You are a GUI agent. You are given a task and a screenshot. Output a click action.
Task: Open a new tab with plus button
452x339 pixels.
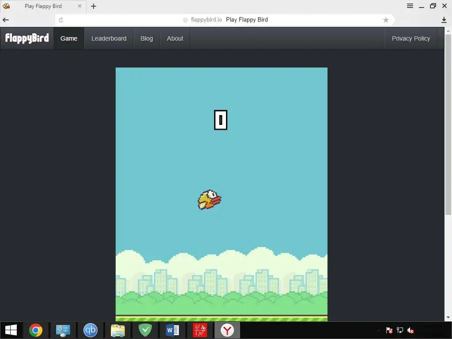point(94,6)
